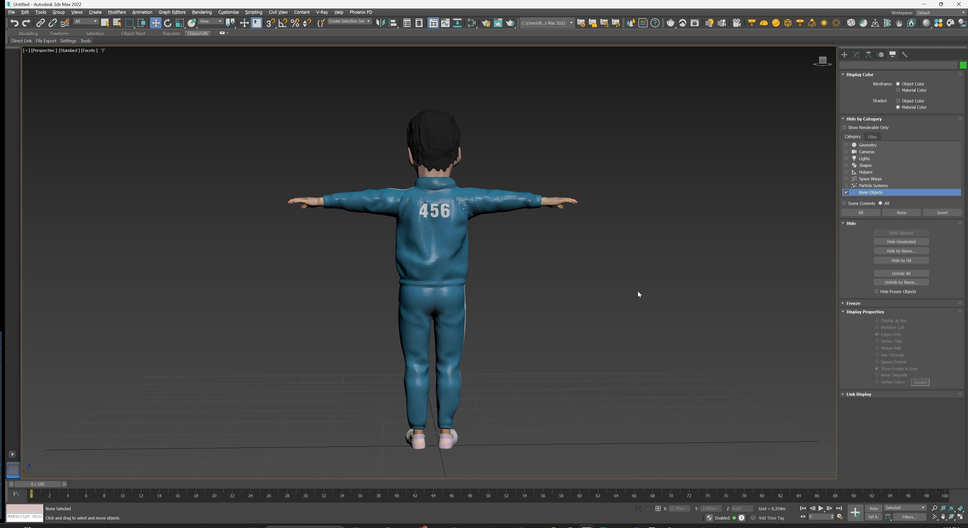
Task: Expand the Freeze rollout
Action: (853, 303)
